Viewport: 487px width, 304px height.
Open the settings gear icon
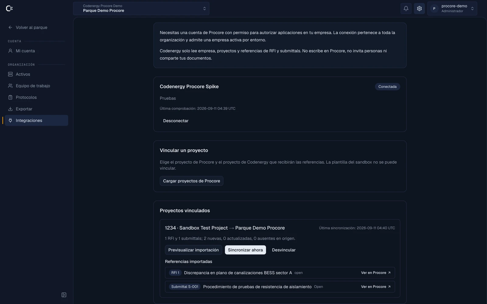click(x=419, y=9)
